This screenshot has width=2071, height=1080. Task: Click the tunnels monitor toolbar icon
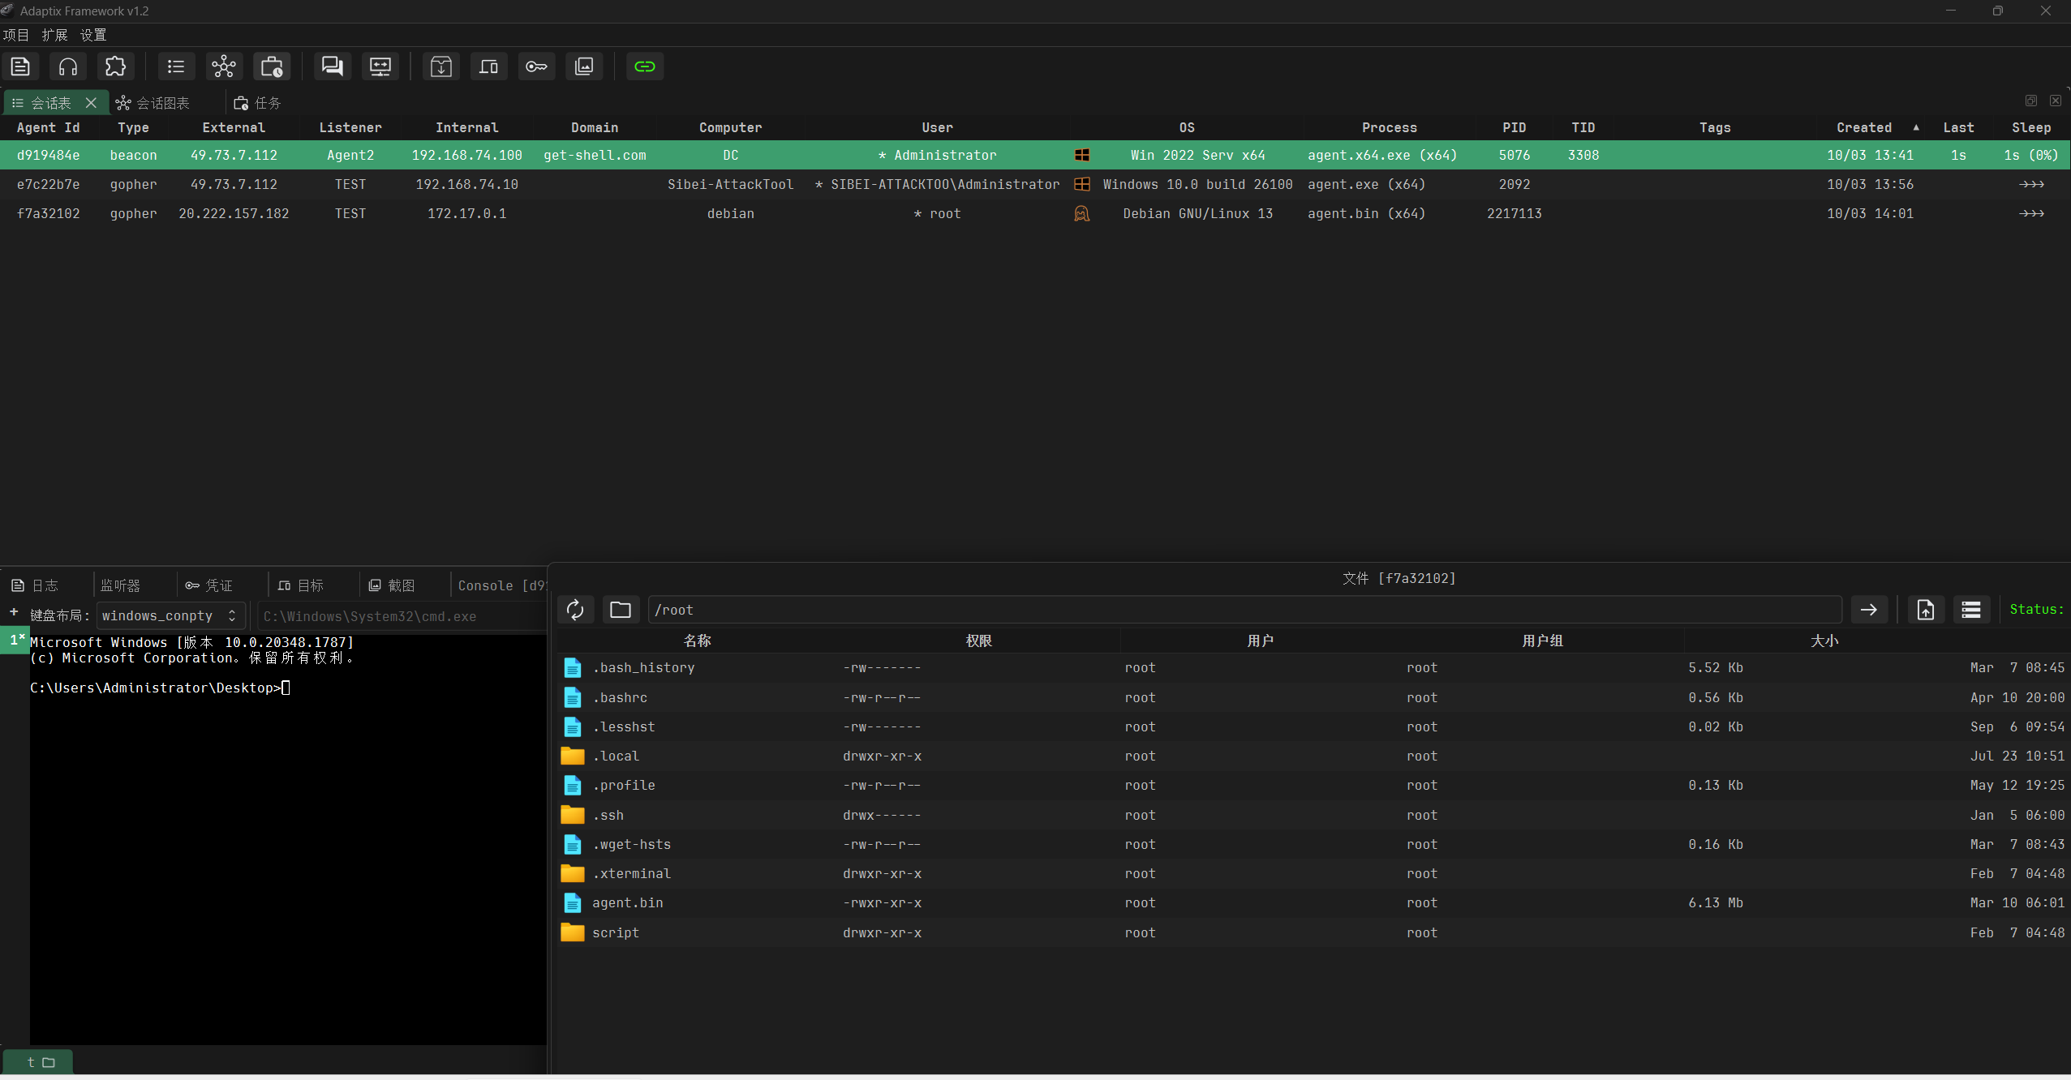[x=380, y=66]
